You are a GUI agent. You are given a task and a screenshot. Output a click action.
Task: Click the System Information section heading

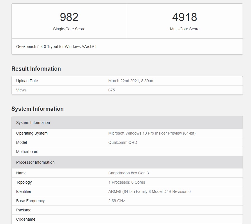pos(38,109)
